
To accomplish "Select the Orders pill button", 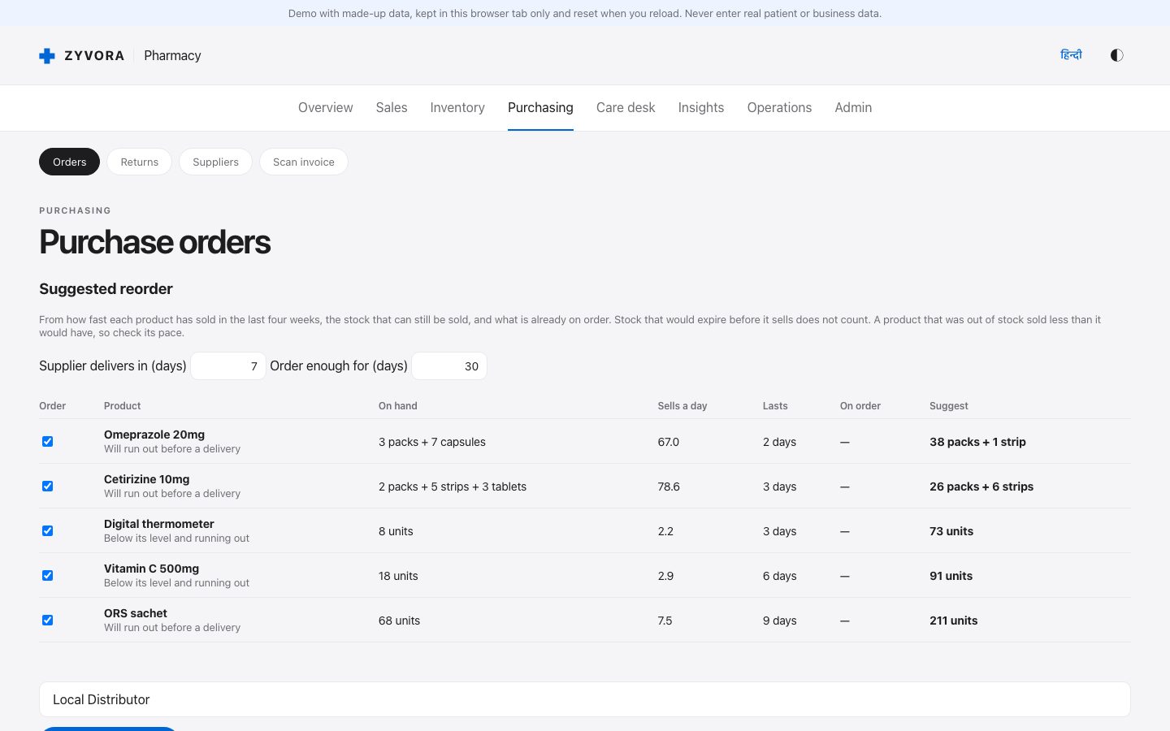I will click(x=69, y=162).
